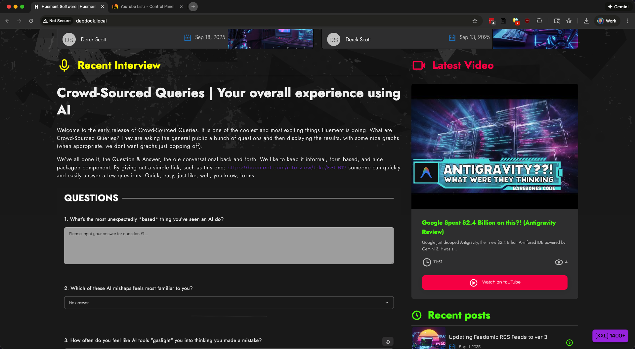Viewport: 635px width, 349px height.
Task: Click the browser forward arrow
Action: tap(19, 21)
